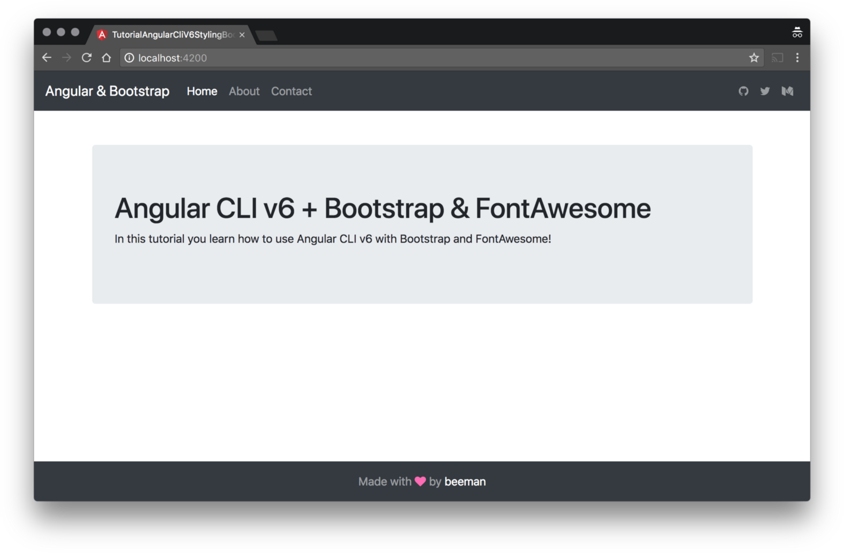Go back using the browser back arrow
The height and width of the screenshot is (553, 844).
(47, 58)
